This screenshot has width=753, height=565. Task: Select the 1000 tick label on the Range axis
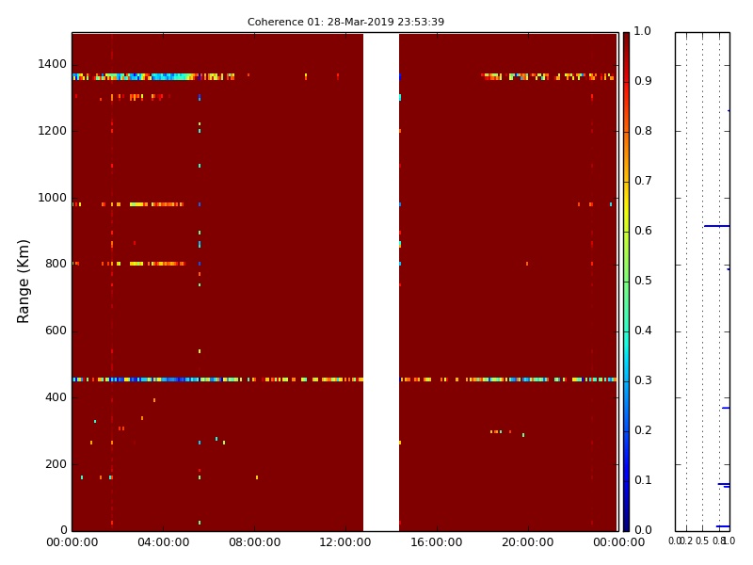[52, 198]
